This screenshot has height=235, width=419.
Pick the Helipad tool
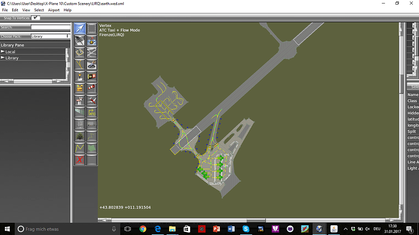click(x=80, y=53)
